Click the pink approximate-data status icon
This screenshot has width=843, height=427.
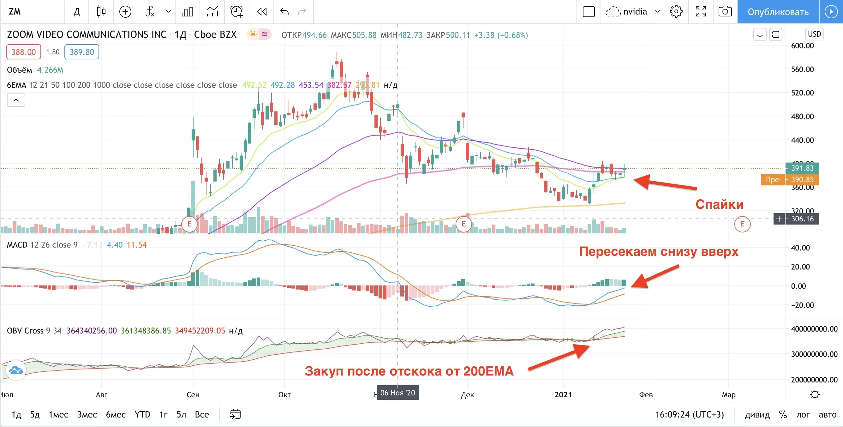click(265, 34)
